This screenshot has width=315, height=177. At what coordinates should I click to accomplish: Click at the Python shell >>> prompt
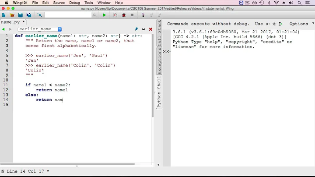coord(167,52)
